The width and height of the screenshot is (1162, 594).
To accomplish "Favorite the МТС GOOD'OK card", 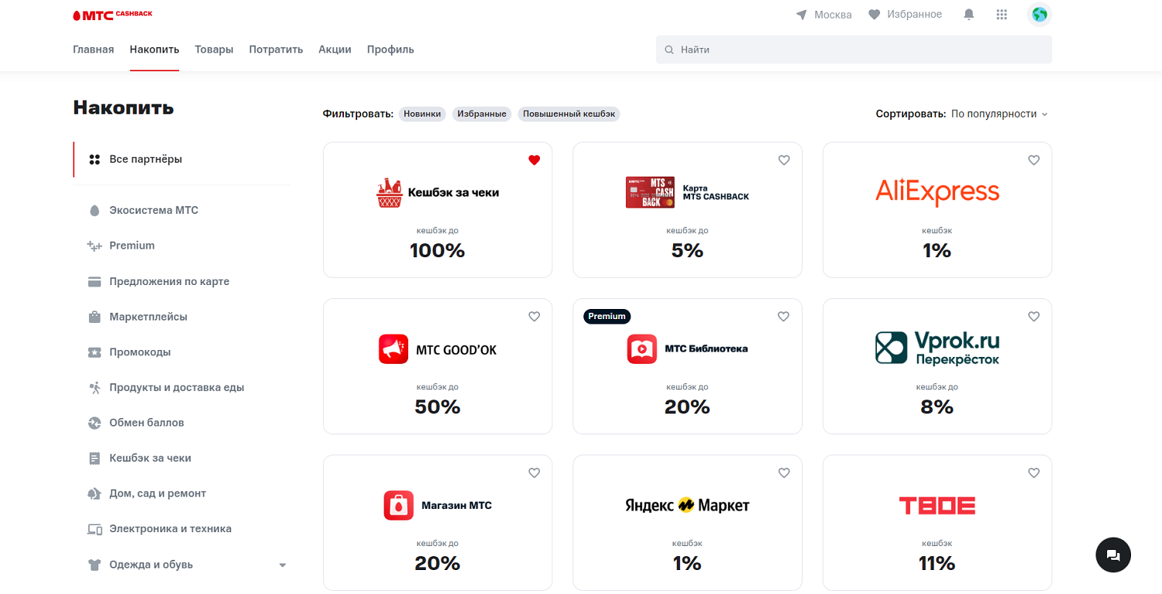I will [534, 317].
